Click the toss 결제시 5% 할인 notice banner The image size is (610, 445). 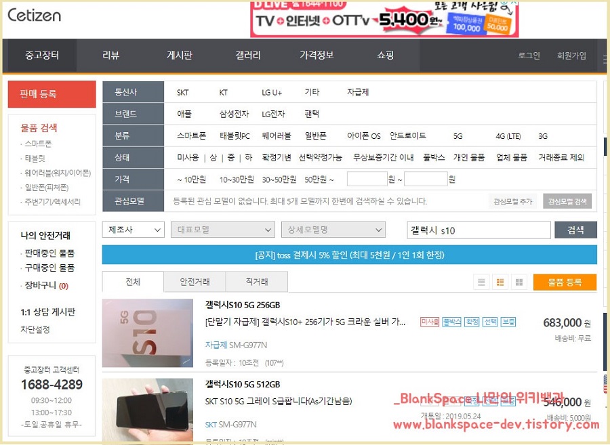click(349, 255)
